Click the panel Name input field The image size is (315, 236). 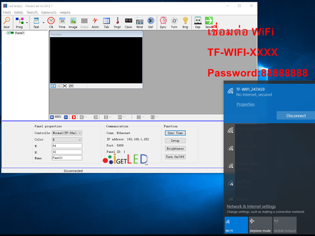pos(67,158)
